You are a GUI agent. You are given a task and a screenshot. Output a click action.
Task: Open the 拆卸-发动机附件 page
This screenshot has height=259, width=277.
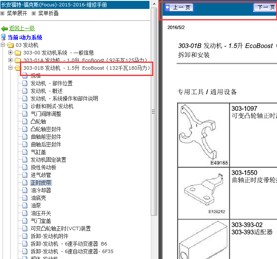[x=50, y=236]
